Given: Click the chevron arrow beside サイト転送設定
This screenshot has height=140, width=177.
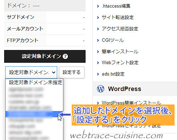Looking at the screenshot, I should [98, 18].
